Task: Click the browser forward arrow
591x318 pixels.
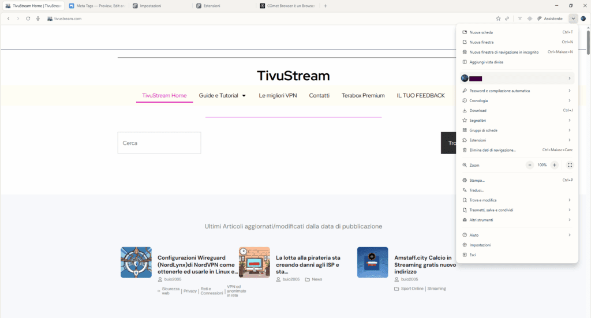Action: point(18,18)
